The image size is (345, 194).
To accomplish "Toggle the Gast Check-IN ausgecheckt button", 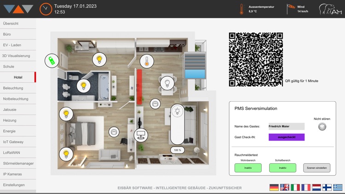I will (287, 137).
